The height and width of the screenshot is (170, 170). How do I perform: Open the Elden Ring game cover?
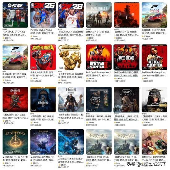15,142
